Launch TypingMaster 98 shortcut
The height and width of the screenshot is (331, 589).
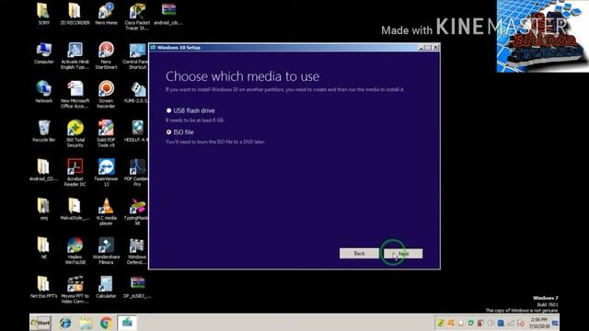pyautogui.click(x=136, y=211)
